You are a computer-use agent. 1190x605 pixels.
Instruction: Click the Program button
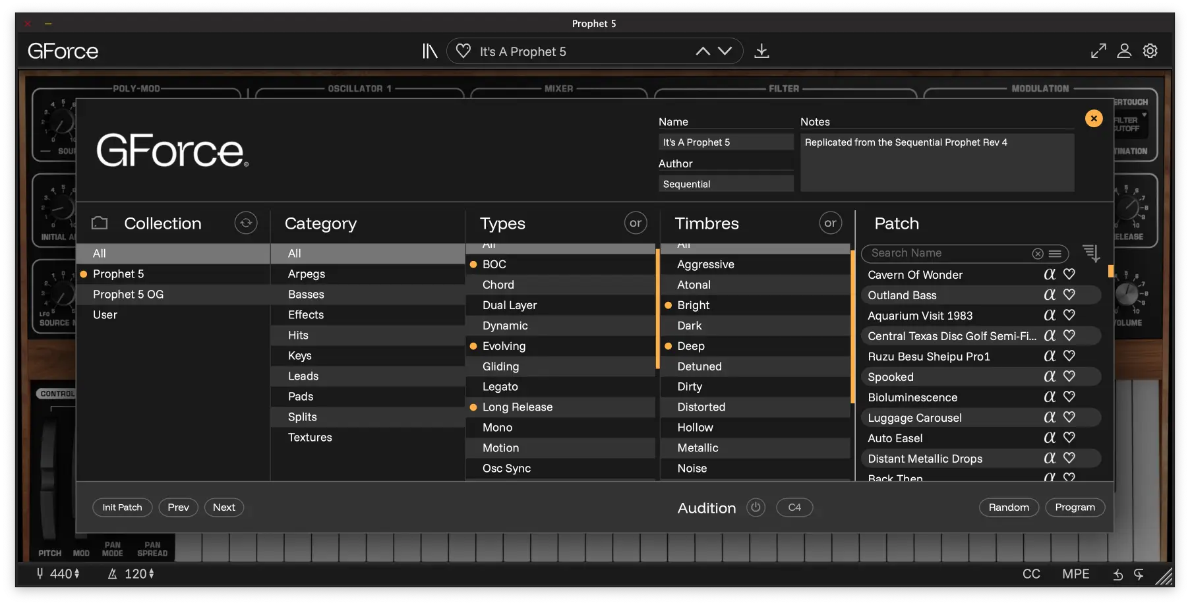(1075, 507)
